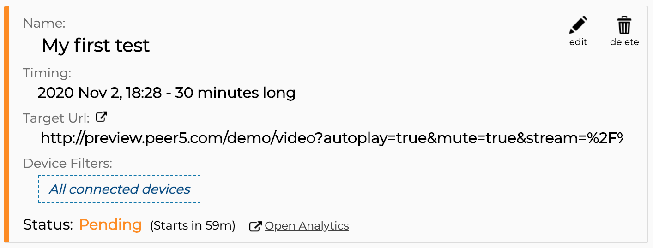Click the "Device Filters:" field label
The width and height of the screenshot is (653, 248).
pos(68,164)
